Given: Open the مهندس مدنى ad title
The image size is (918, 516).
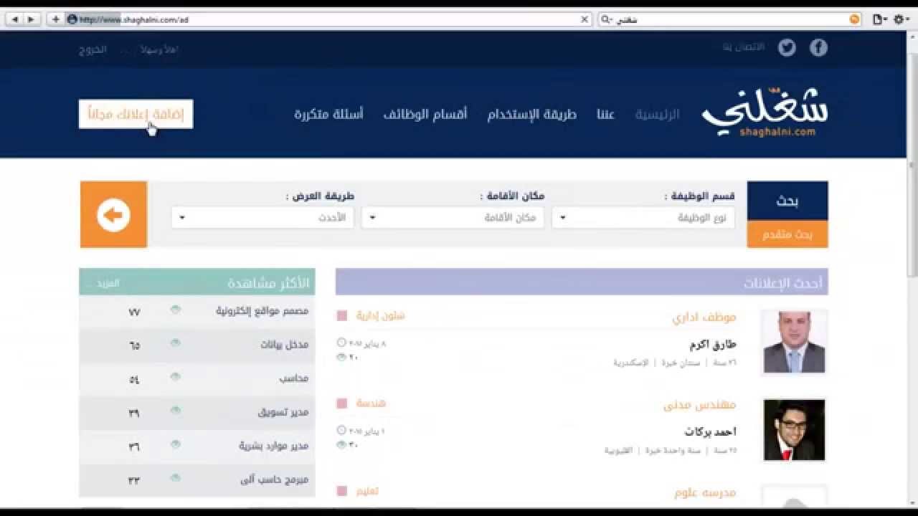Looking at the screenshot, I should (700, 405).
